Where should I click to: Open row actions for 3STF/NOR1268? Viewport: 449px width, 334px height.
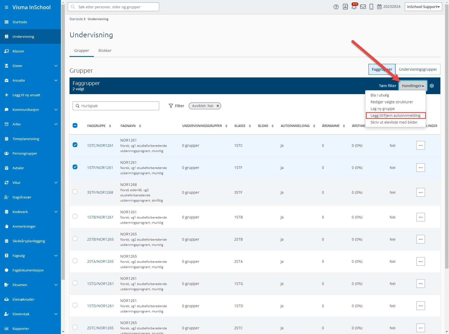[421, 192]
